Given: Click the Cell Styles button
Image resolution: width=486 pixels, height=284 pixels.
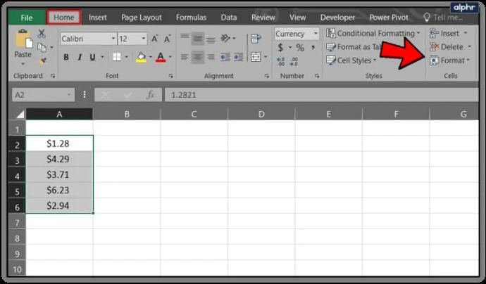Looking at the screenshot, I should pos(351,60).
